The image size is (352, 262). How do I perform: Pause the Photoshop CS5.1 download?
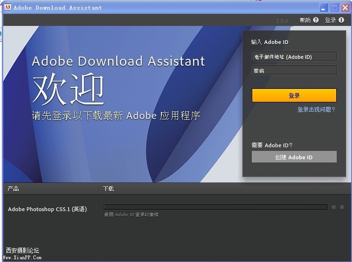333,207
